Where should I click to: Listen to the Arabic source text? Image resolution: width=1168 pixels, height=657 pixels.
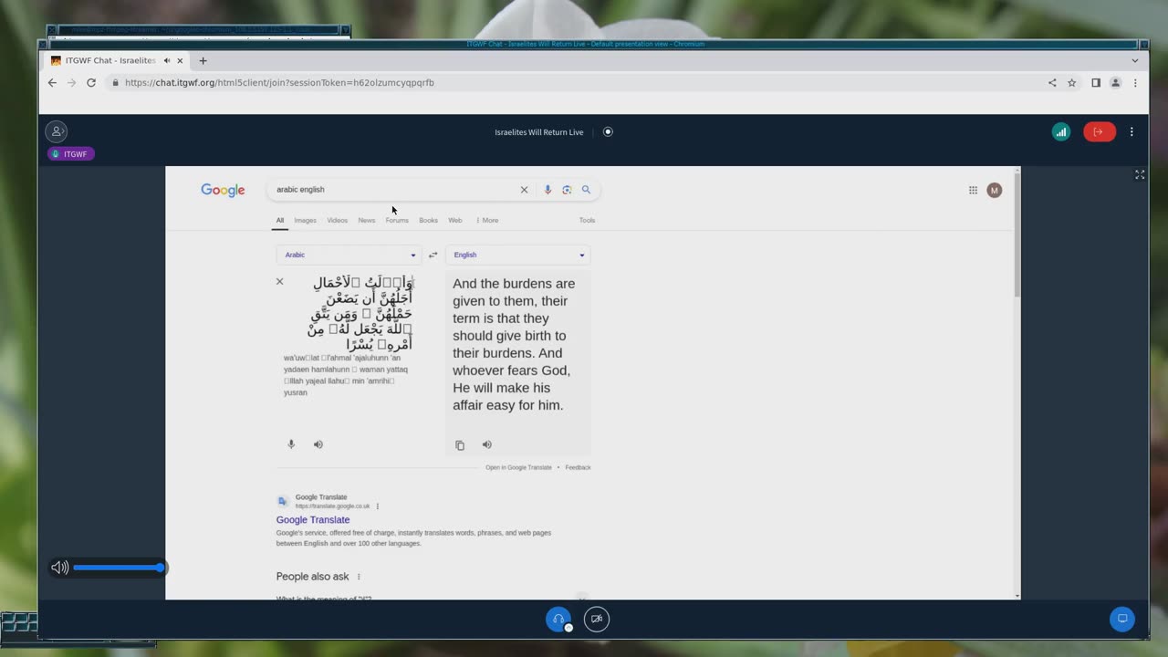318,444
